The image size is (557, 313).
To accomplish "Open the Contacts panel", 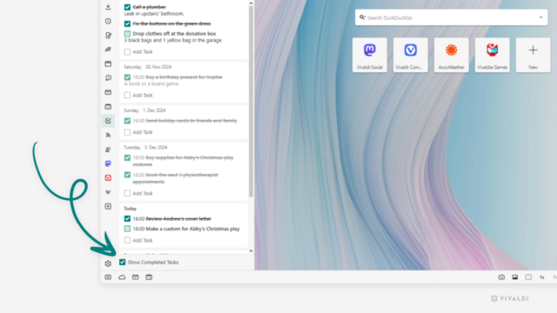I will 108,150.
